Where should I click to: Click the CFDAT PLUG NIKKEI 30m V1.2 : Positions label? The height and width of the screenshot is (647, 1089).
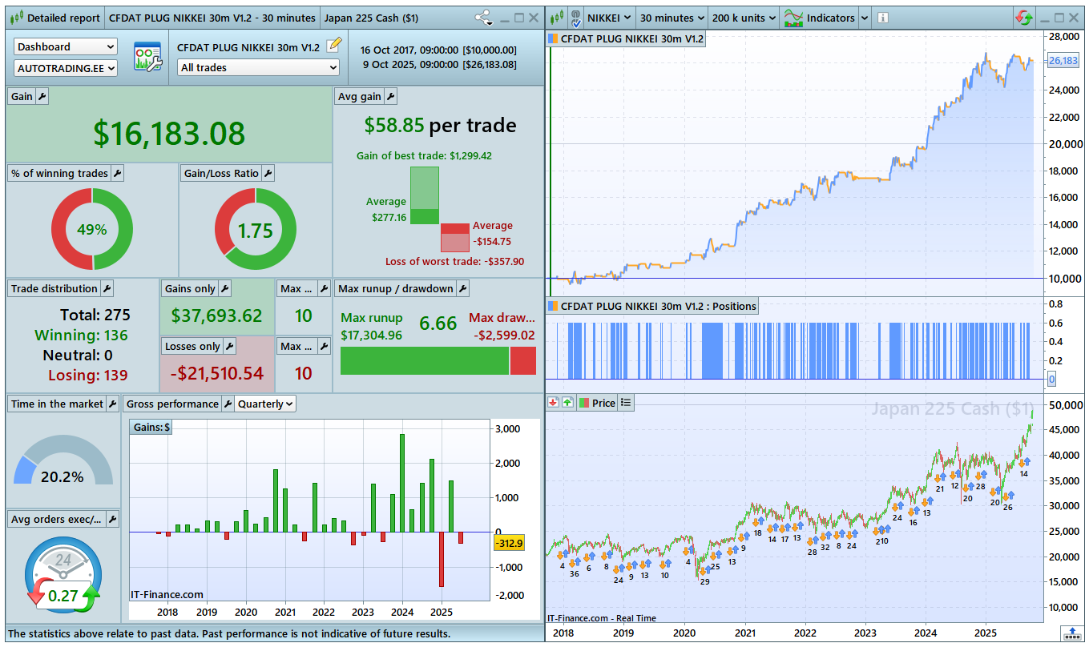pyautogui.click(x=657, y=306)
